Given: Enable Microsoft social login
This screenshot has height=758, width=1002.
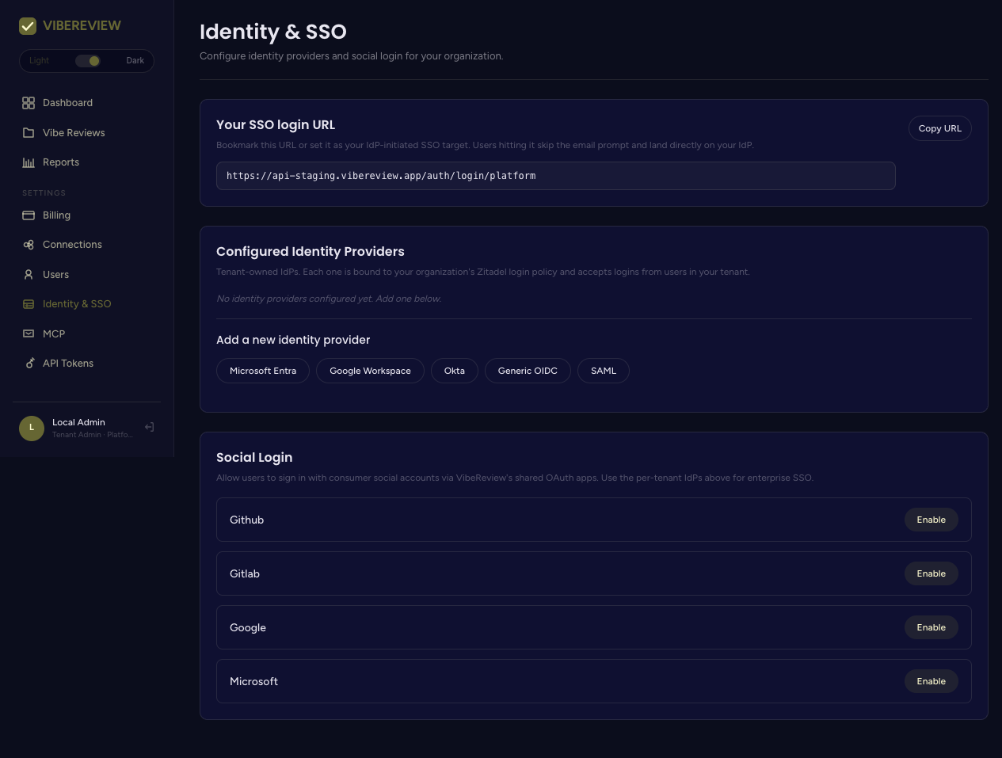Looking at the screenshot, I should click(932, 681).
